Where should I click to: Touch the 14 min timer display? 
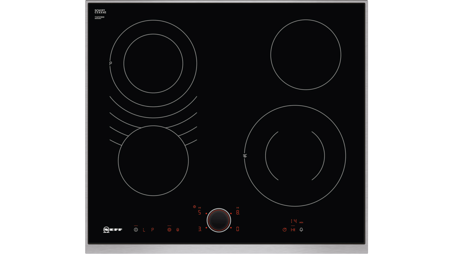pos(294,221)
